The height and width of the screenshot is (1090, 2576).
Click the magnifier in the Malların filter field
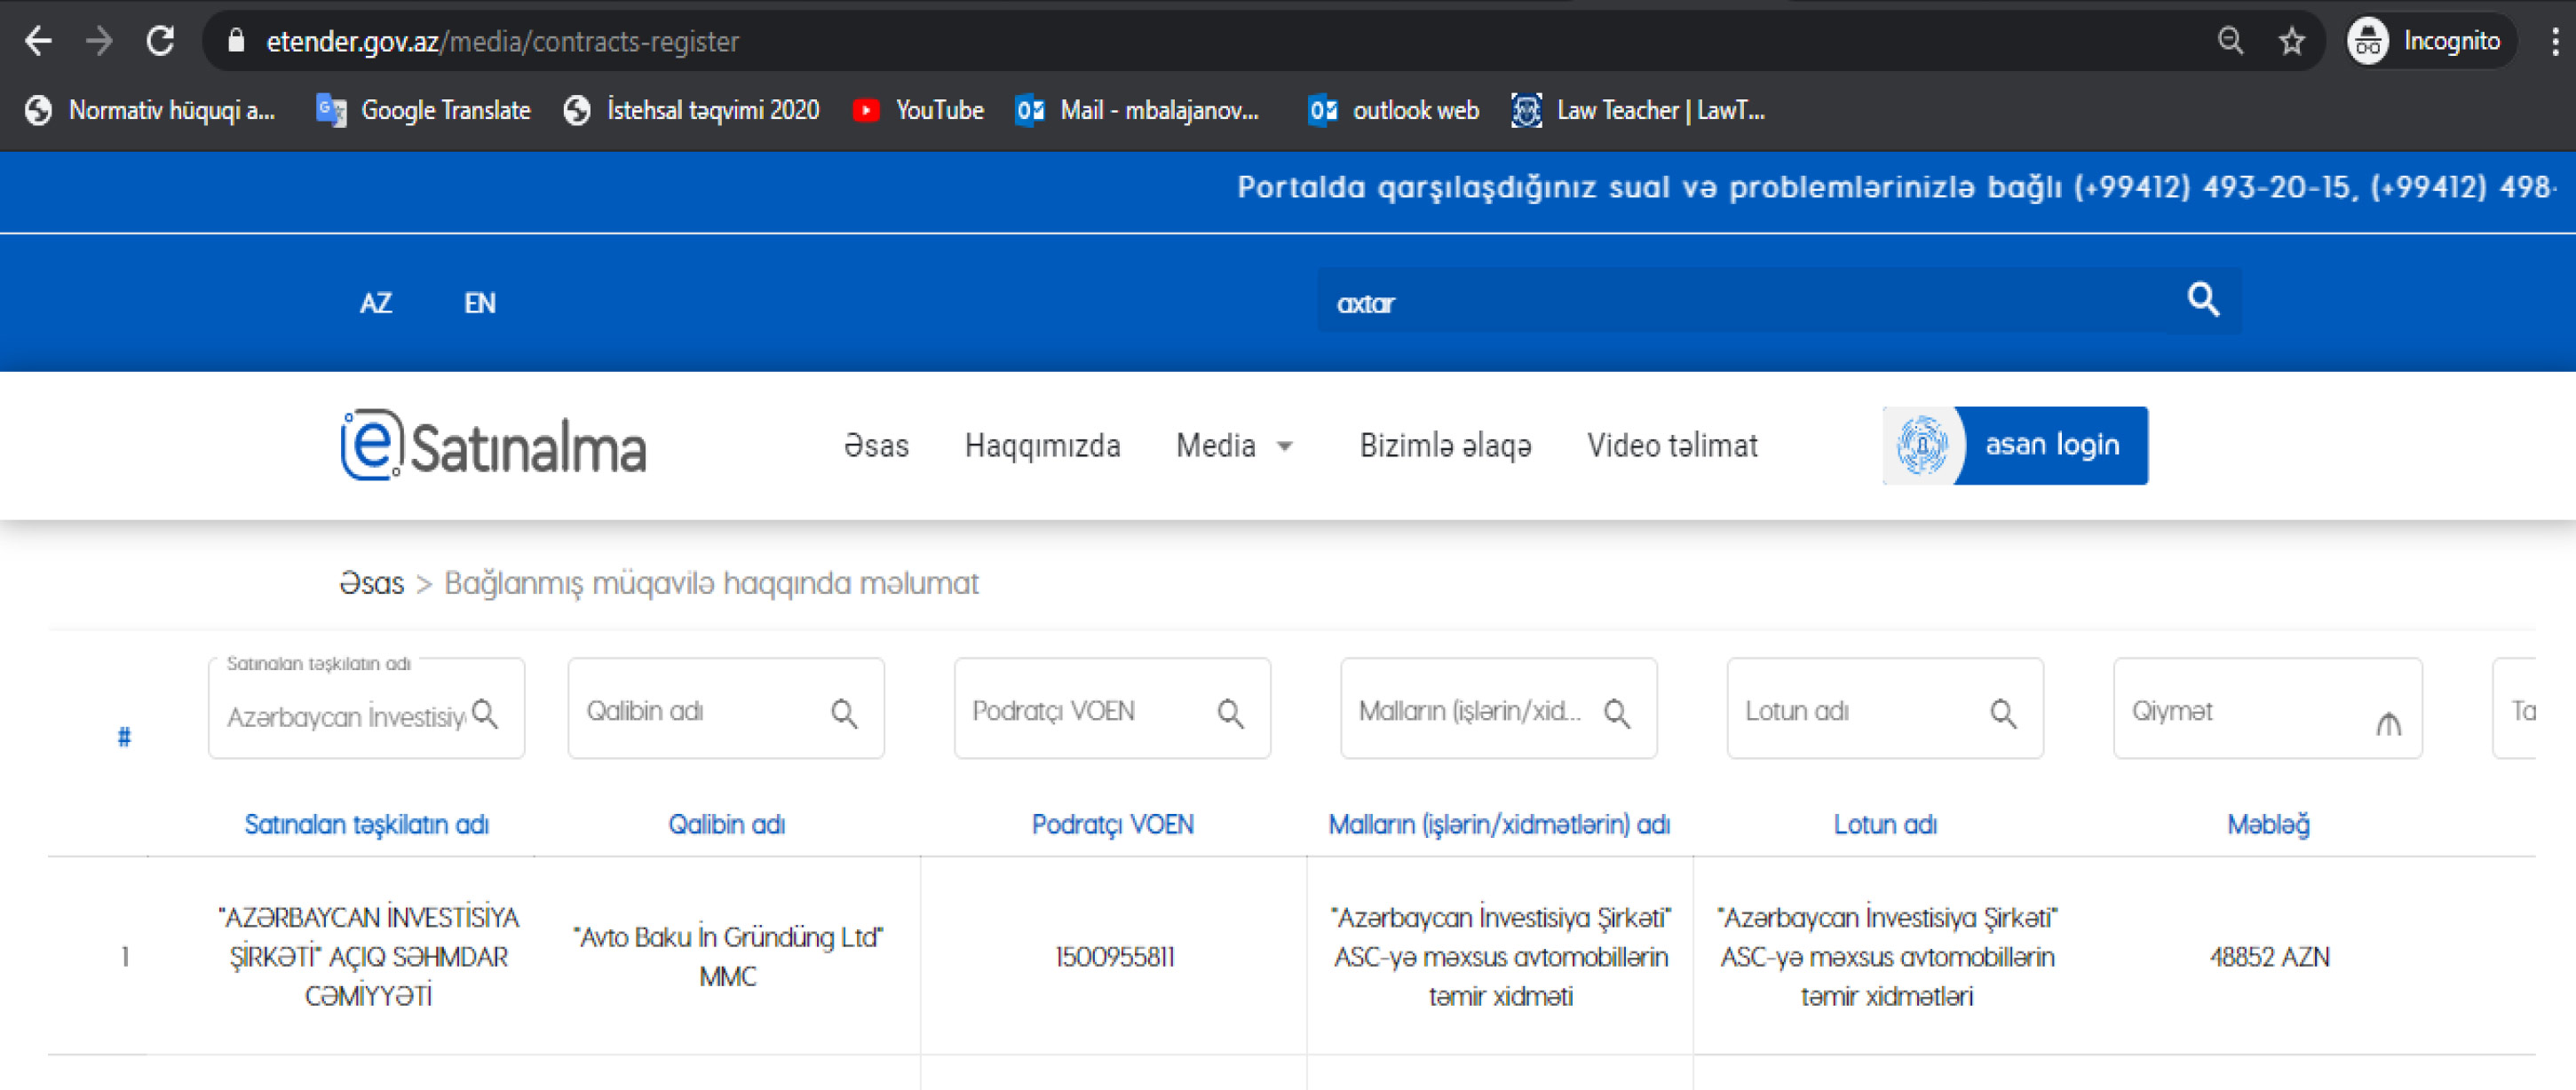(x=1616, y=713)
